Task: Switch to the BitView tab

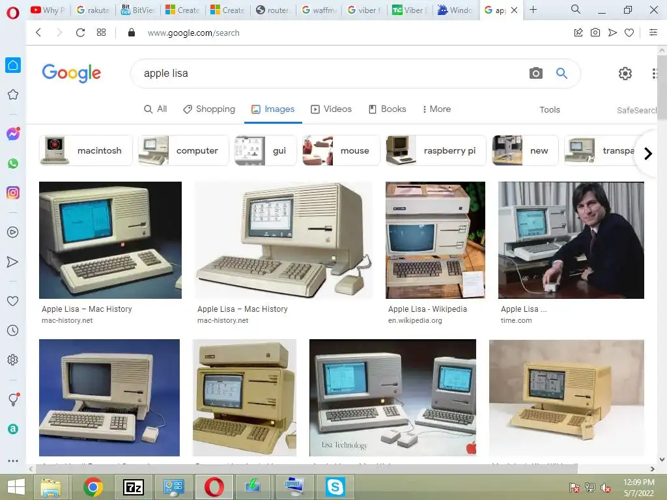Action: 138,10
